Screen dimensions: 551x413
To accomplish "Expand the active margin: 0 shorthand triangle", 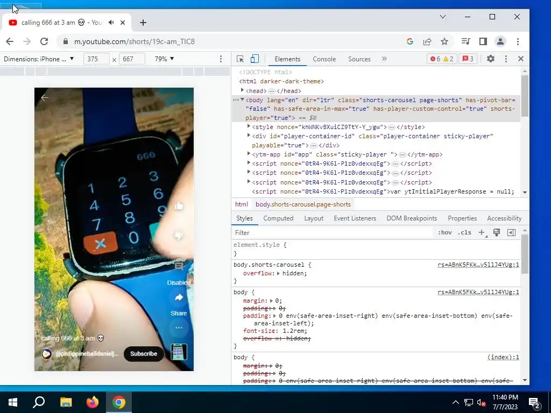I will tap(271, 301).
